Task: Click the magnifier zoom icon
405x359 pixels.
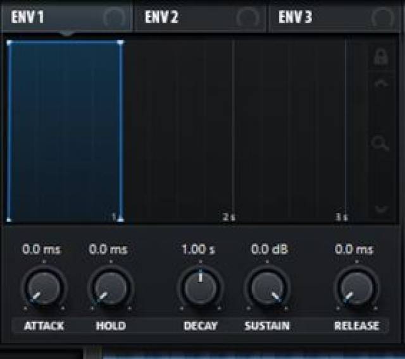Action: [380, 143]
